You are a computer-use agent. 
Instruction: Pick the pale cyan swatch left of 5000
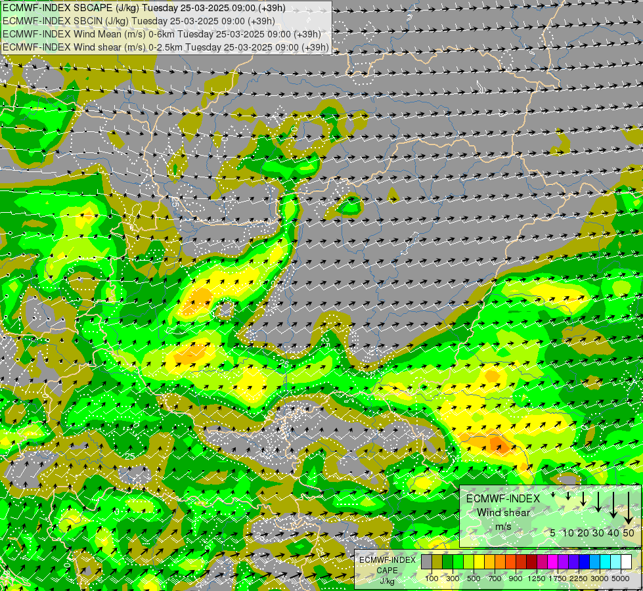[616, 562]
